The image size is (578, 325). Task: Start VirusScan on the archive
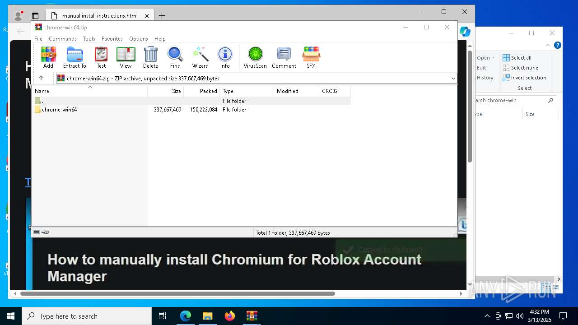point(255,57)
